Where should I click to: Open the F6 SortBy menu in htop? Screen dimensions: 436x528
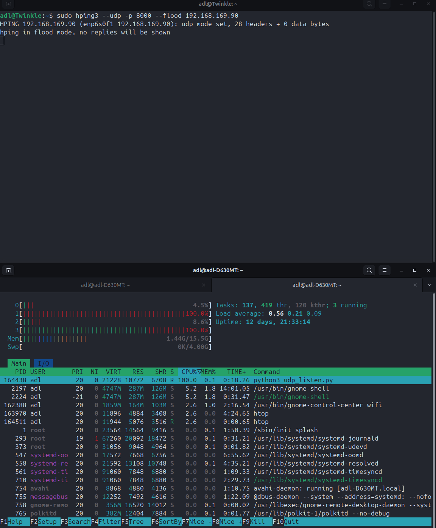click(170, 522)
